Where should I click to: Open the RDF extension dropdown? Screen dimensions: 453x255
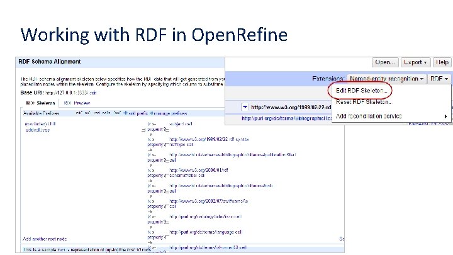pos(439,79)
